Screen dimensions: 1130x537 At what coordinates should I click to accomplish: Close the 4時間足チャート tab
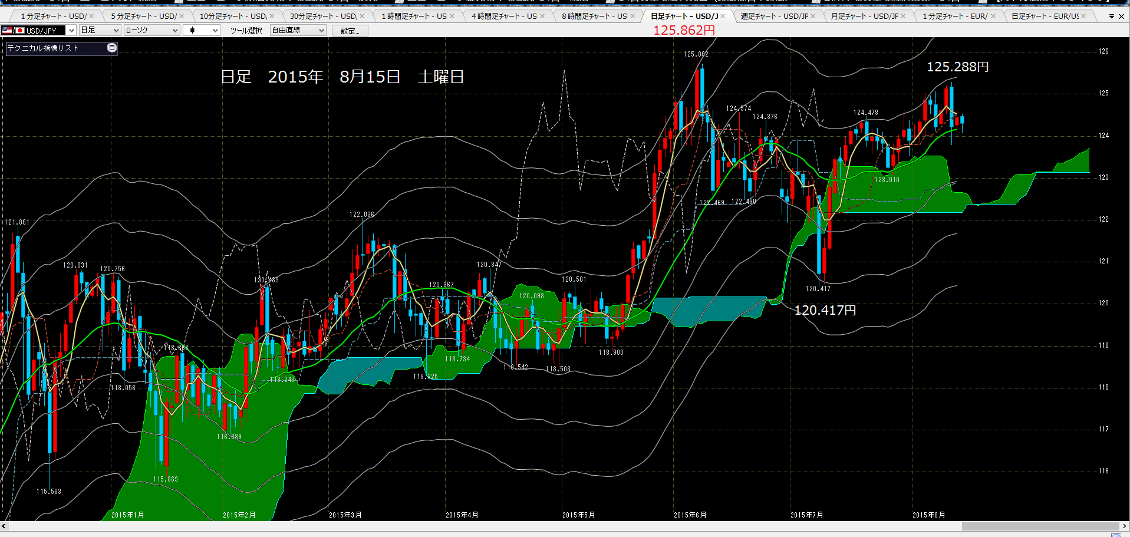tap(542, 16)
